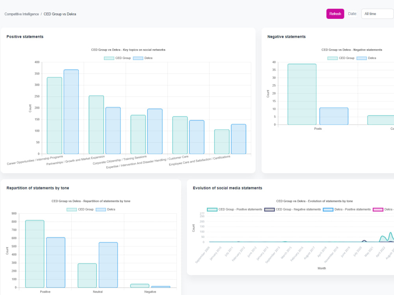Click the Positive statements card title
This screenshot has height=295, width=394.
point(25,37)
